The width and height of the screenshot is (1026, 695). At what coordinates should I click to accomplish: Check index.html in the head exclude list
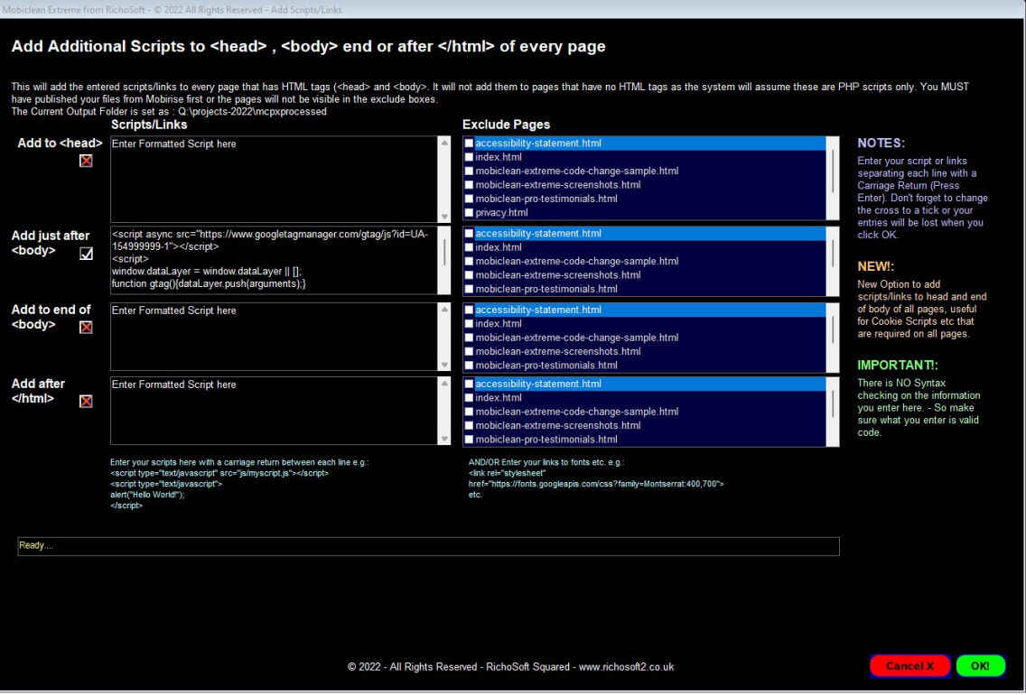tap(469, 157)
